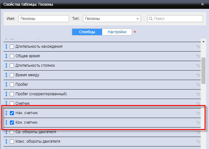
Task: Click the reset arrow for Пробег (скорректированный)
Action: [x=198, y=94]
